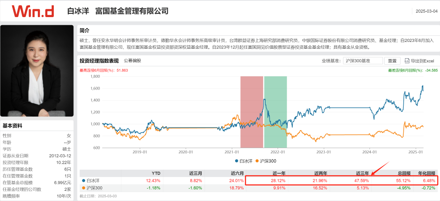Click the 18.79% cell in the 沪深300 row
The height and width of the screenshot is (201, 440).
coord(238,188)
